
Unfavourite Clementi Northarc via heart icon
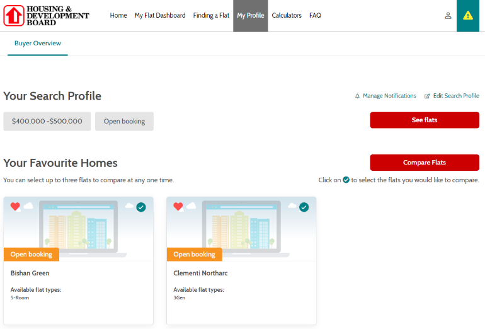[178, 206]
